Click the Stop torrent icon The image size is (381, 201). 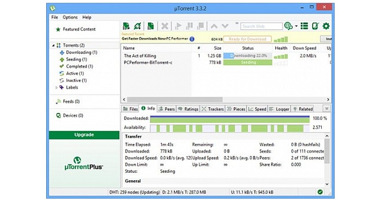click(x=201, y=26)
